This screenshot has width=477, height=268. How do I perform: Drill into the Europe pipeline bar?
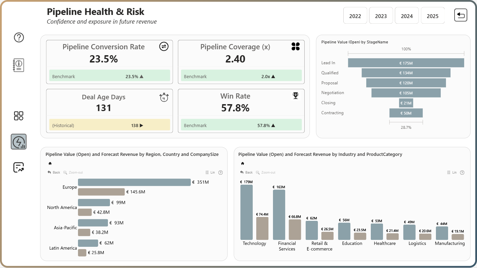tap(134, 182)
